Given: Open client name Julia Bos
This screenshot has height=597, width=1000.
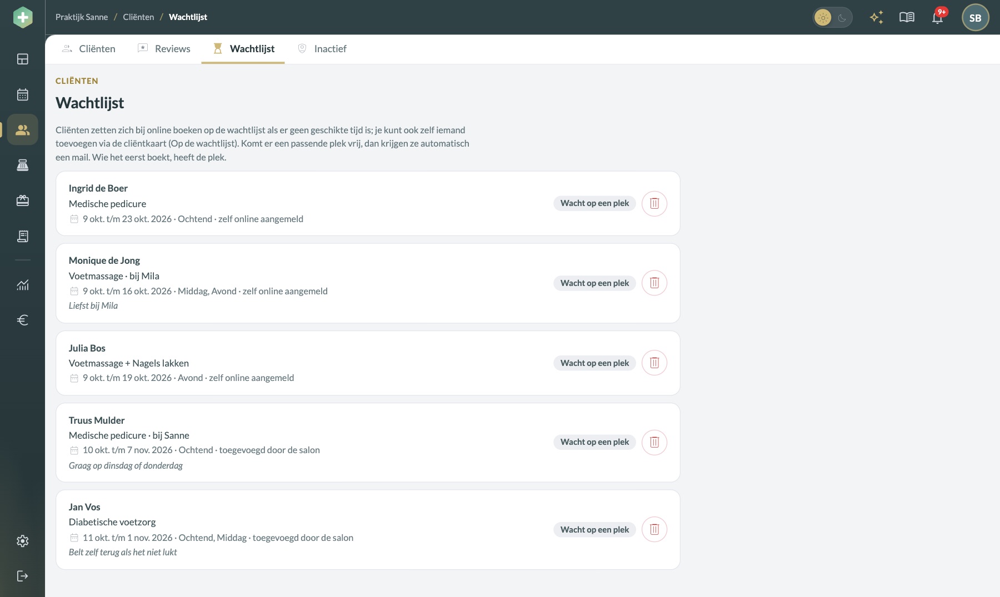Looking at the screenshot, I should (87, 348).
